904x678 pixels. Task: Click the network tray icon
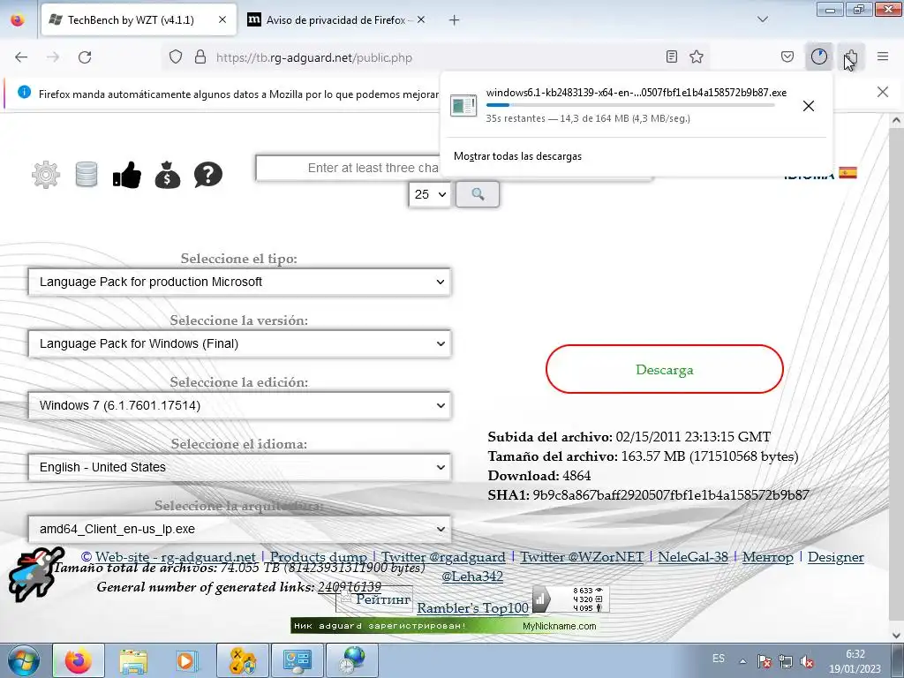[785, 661]
